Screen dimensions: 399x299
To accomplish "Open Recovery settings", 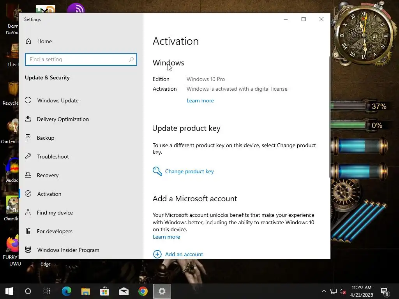I will [x=48, y=175].
